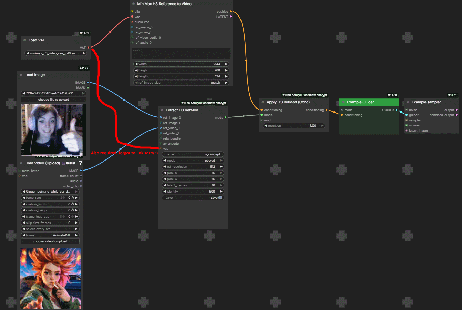Image resolution: width=462 pixels, height=310 pixels.
Task: Click choose file to upload button
Action: (x=53, y=100)
